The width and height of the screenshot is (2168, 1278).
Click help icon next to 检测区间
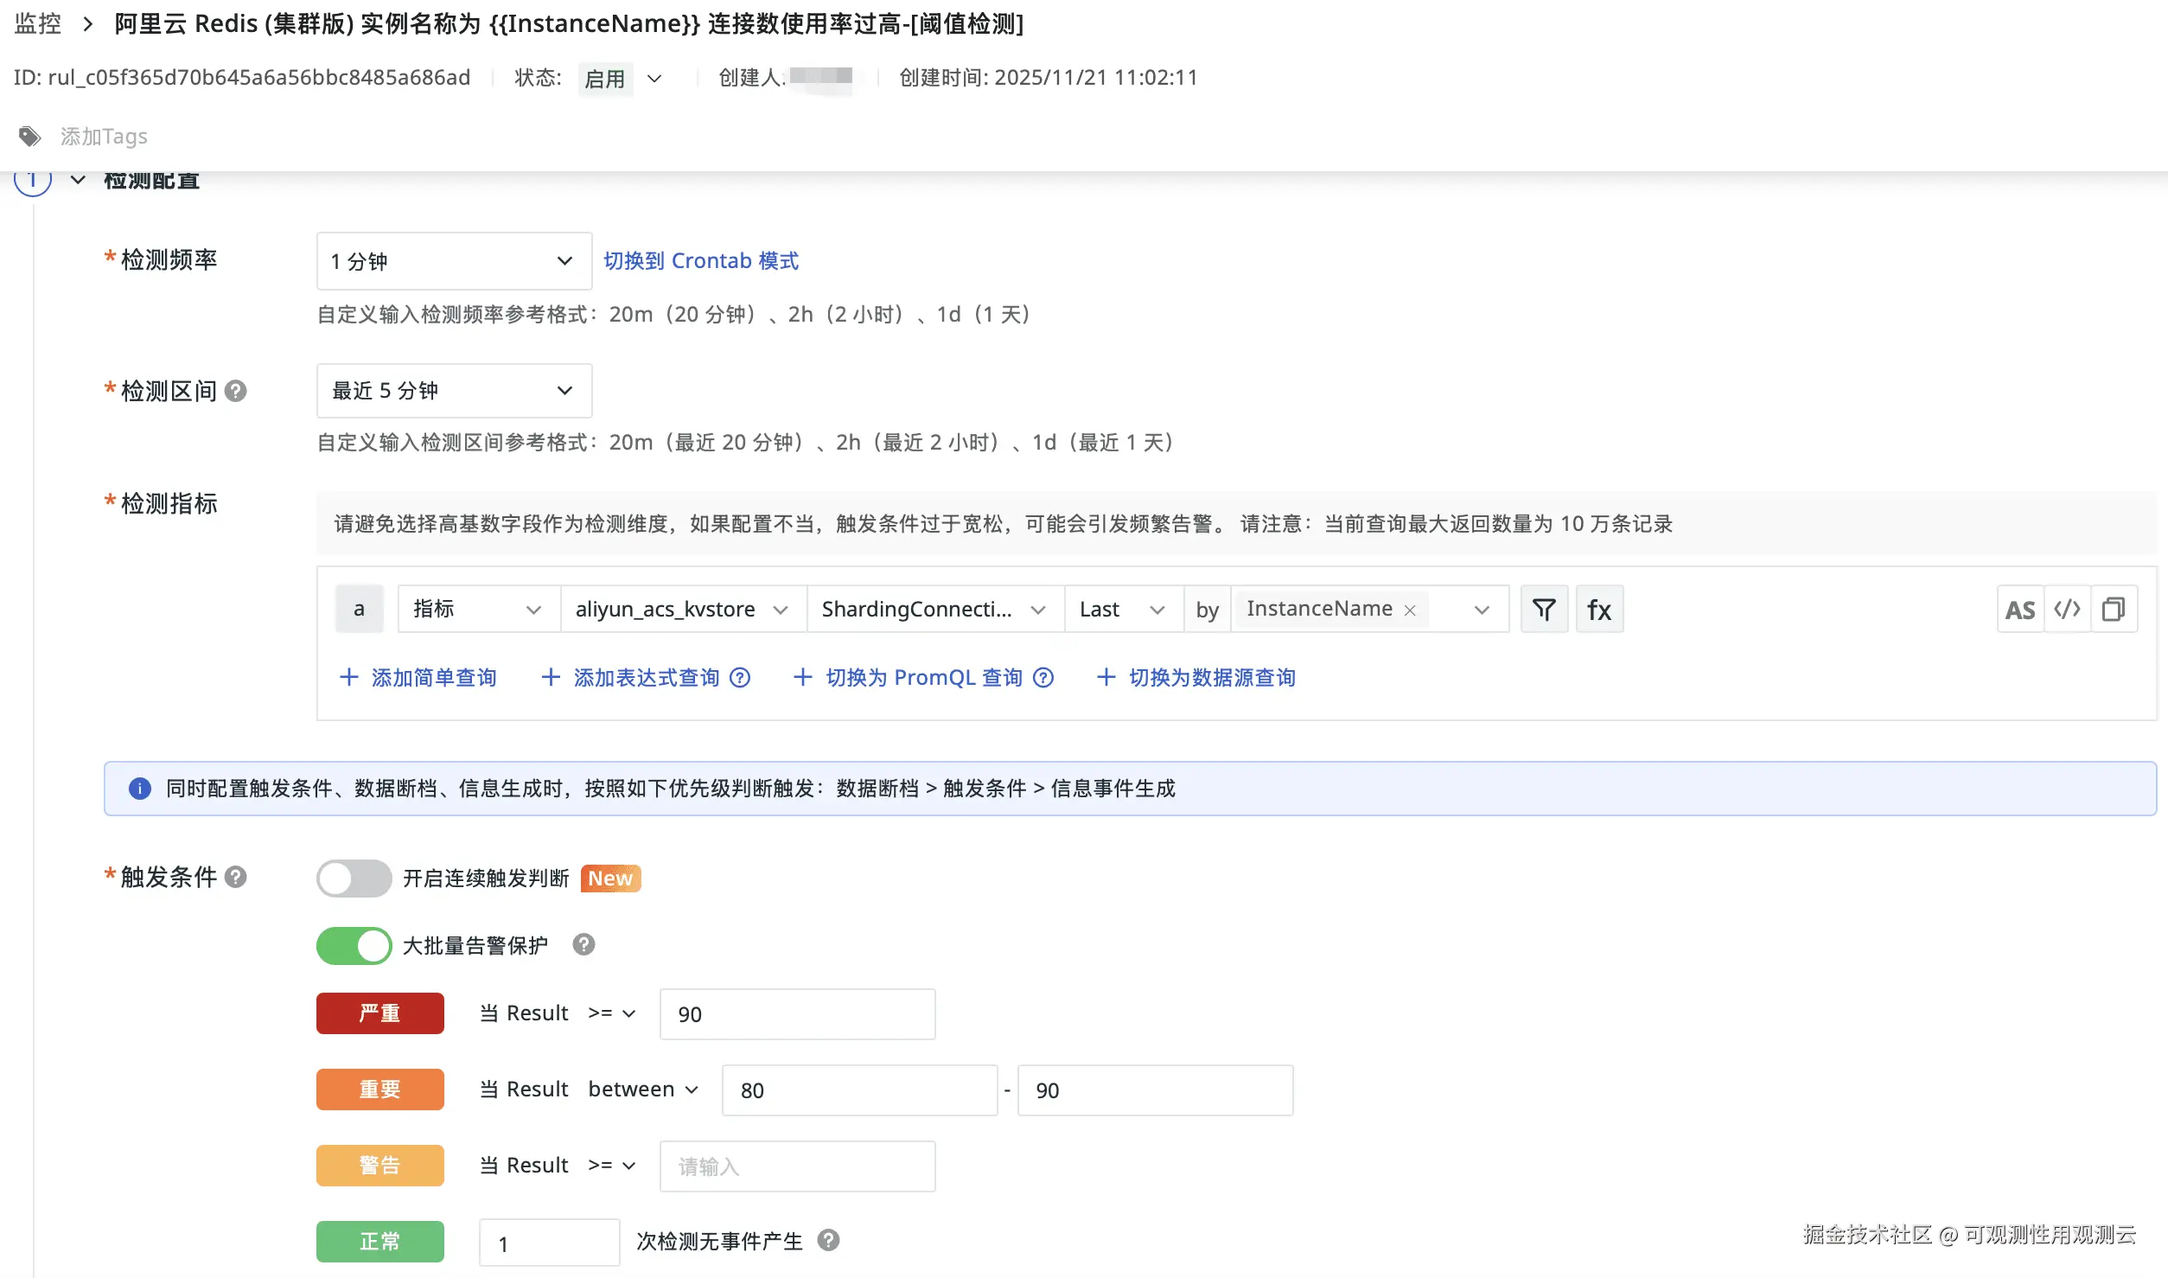(x=235, y=392)
